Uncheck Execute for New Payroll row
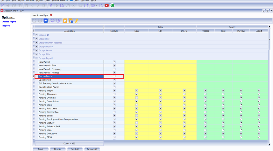The image size is (273, 151). [114, 62]
